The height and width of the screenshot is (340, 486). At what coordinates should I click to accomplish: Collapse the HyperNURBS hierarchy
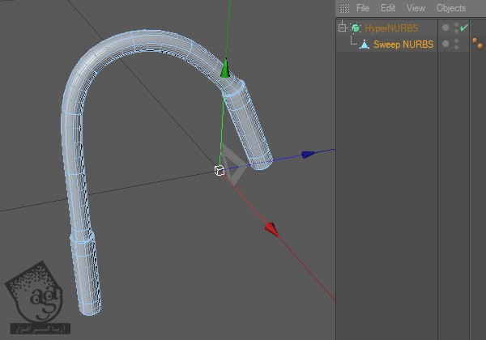pyautogui.click(x=343, y=28)
